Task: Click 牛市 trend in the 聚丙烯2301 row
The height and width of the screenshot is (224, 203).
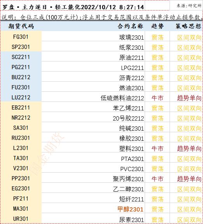Action: coord(157,179)
